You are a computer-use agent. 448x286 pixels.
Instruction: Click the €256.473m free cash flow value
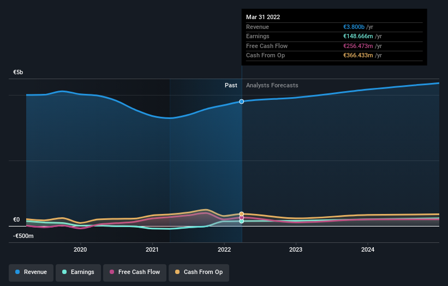coord(358,46)
